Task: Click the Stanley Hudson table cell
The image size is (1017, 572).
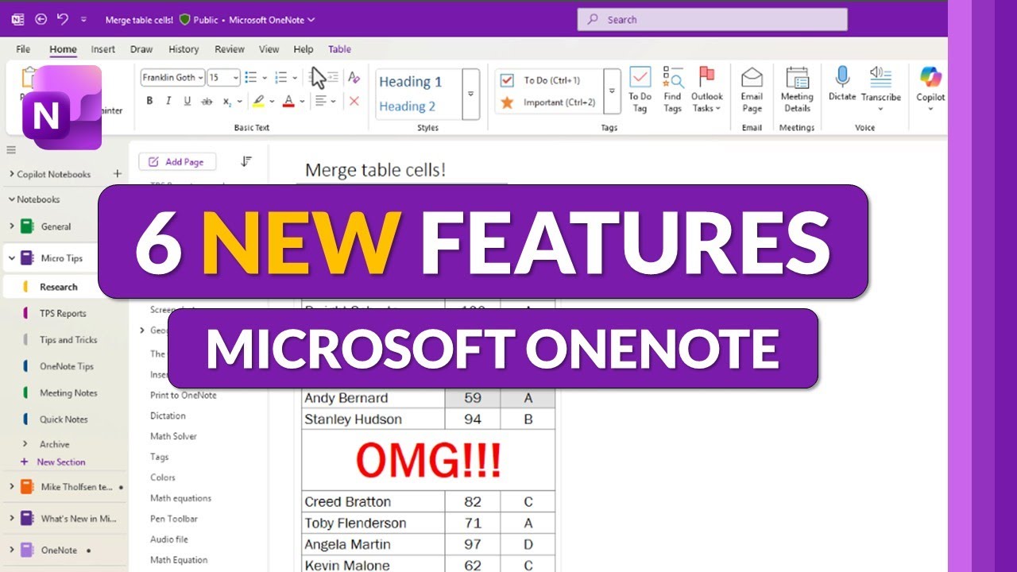Action: coord(373,419)
